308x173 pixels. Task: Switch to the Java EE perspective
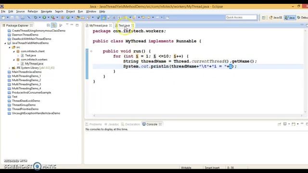click(x=275, y=18)
